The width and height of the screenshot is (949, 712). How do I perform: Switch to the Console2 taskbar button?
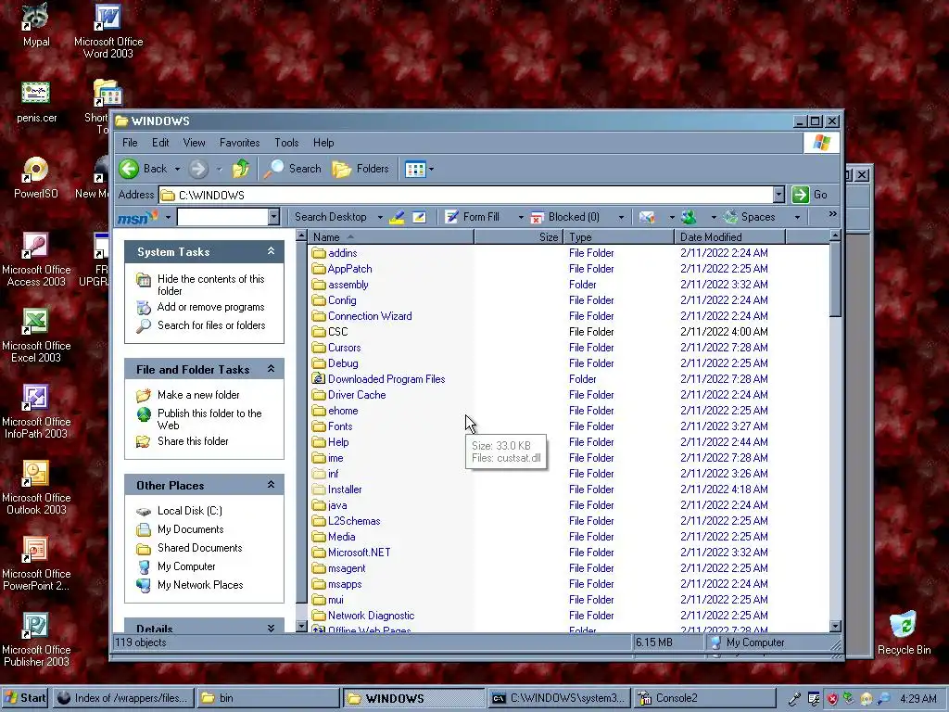[704, 698]
